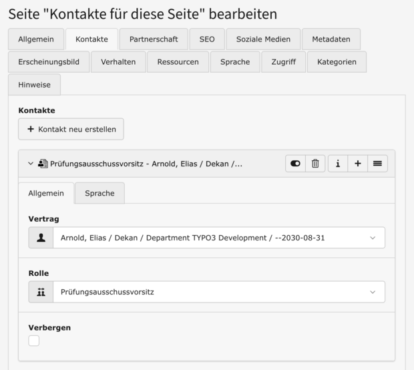The width and height of the screenshot is (414, 370).
Task: Open the Erscheinungsbild tab
Action: pos(47,62)
